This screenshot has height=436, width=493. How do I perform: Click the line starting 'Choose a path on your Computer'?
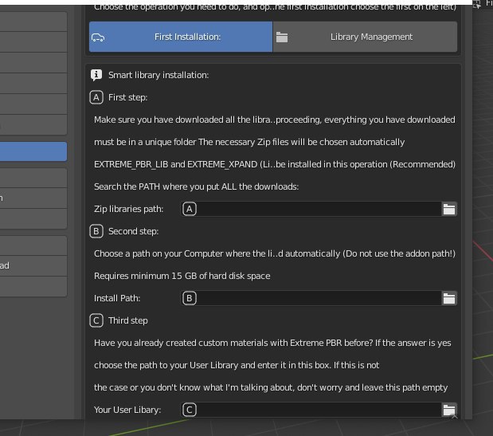tap(275, 253)
